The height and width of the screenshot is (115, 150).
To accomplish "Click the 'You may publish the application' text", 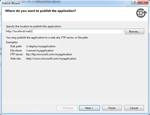I will [47, 38].
